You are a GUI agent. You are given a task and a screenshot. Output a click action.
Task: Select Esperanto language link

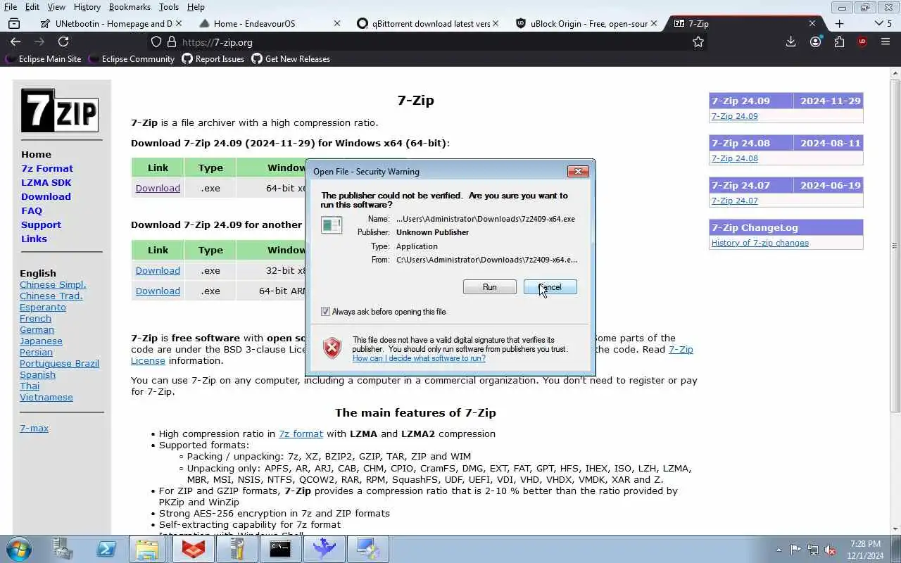coord(43,307)
